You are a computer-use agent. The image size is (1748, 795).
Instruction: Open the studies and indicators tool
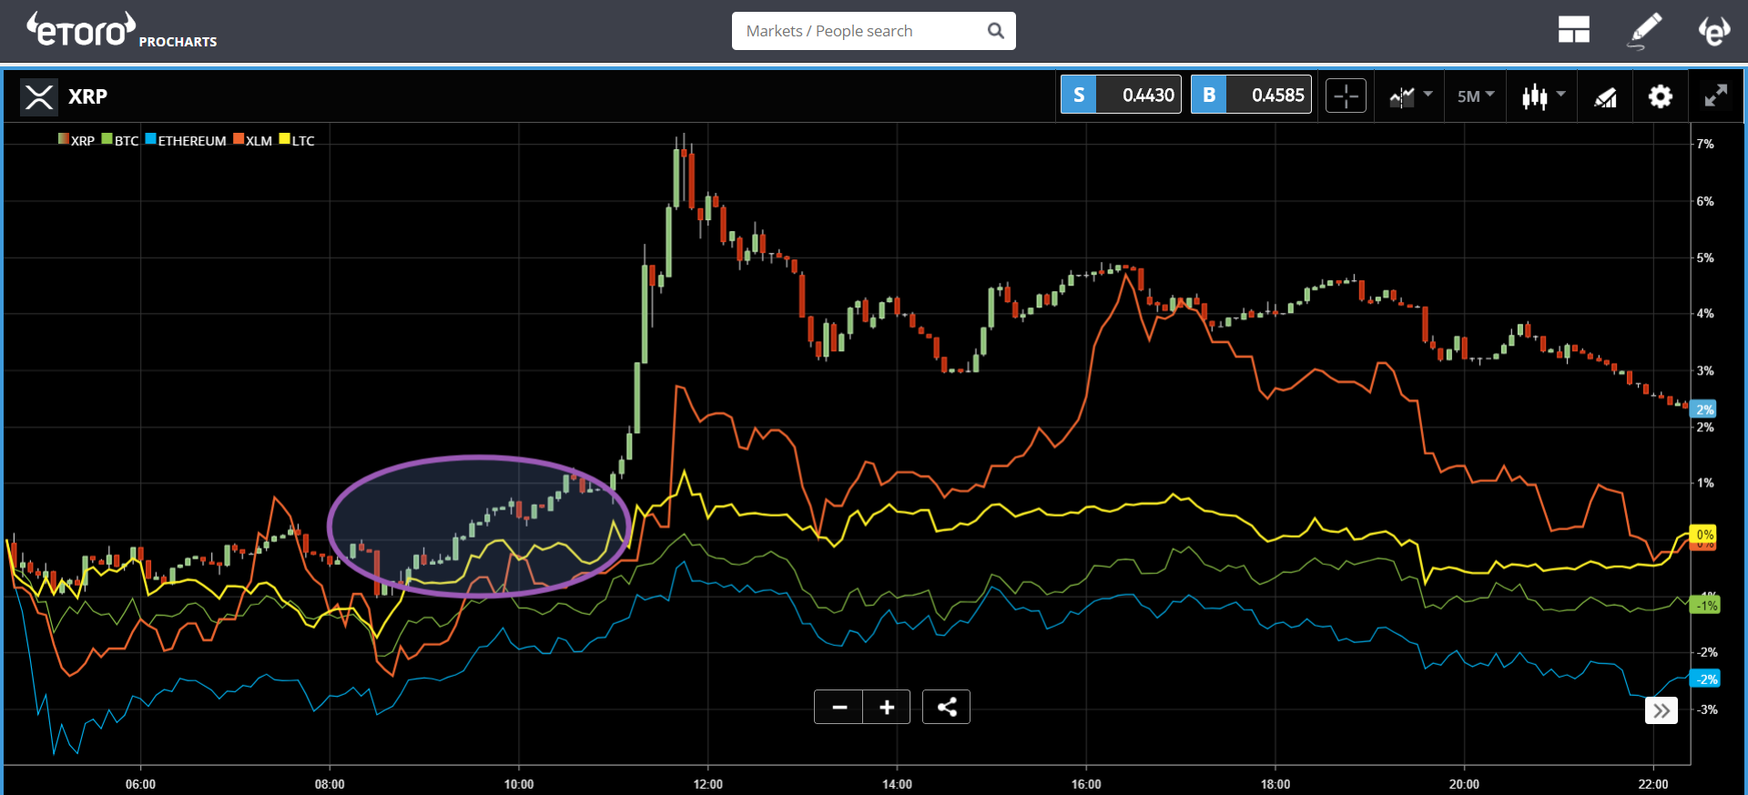coord(1606,96)
